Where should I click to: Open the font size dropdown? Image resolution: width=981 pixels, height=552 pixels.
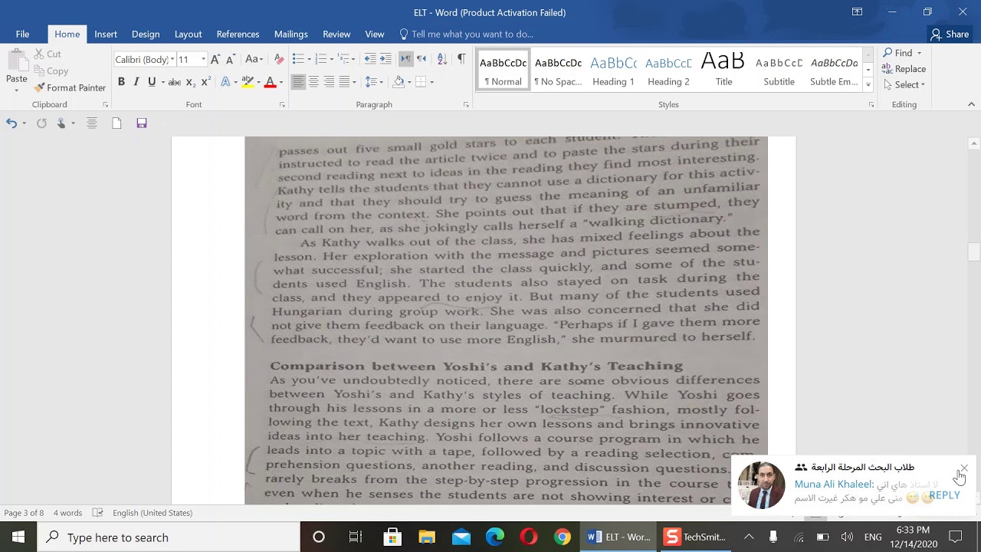point(203,59)
